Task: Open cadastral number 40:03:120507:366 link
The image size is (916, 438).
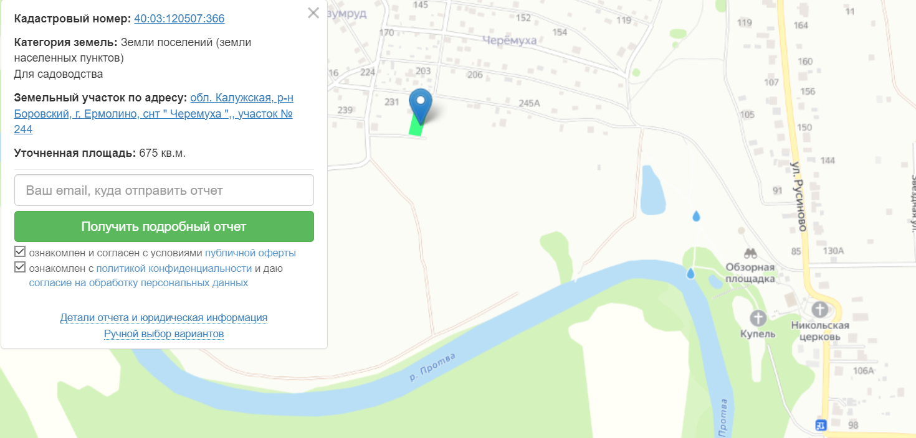Action: coord(179,19)
